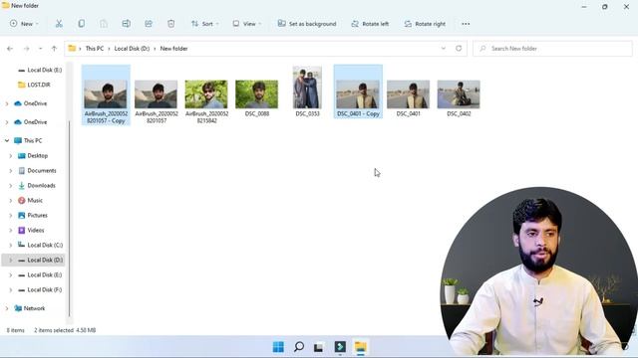The image size is (638, 358).
Task: Click This PC in the address bar
Action: [95, 49]
